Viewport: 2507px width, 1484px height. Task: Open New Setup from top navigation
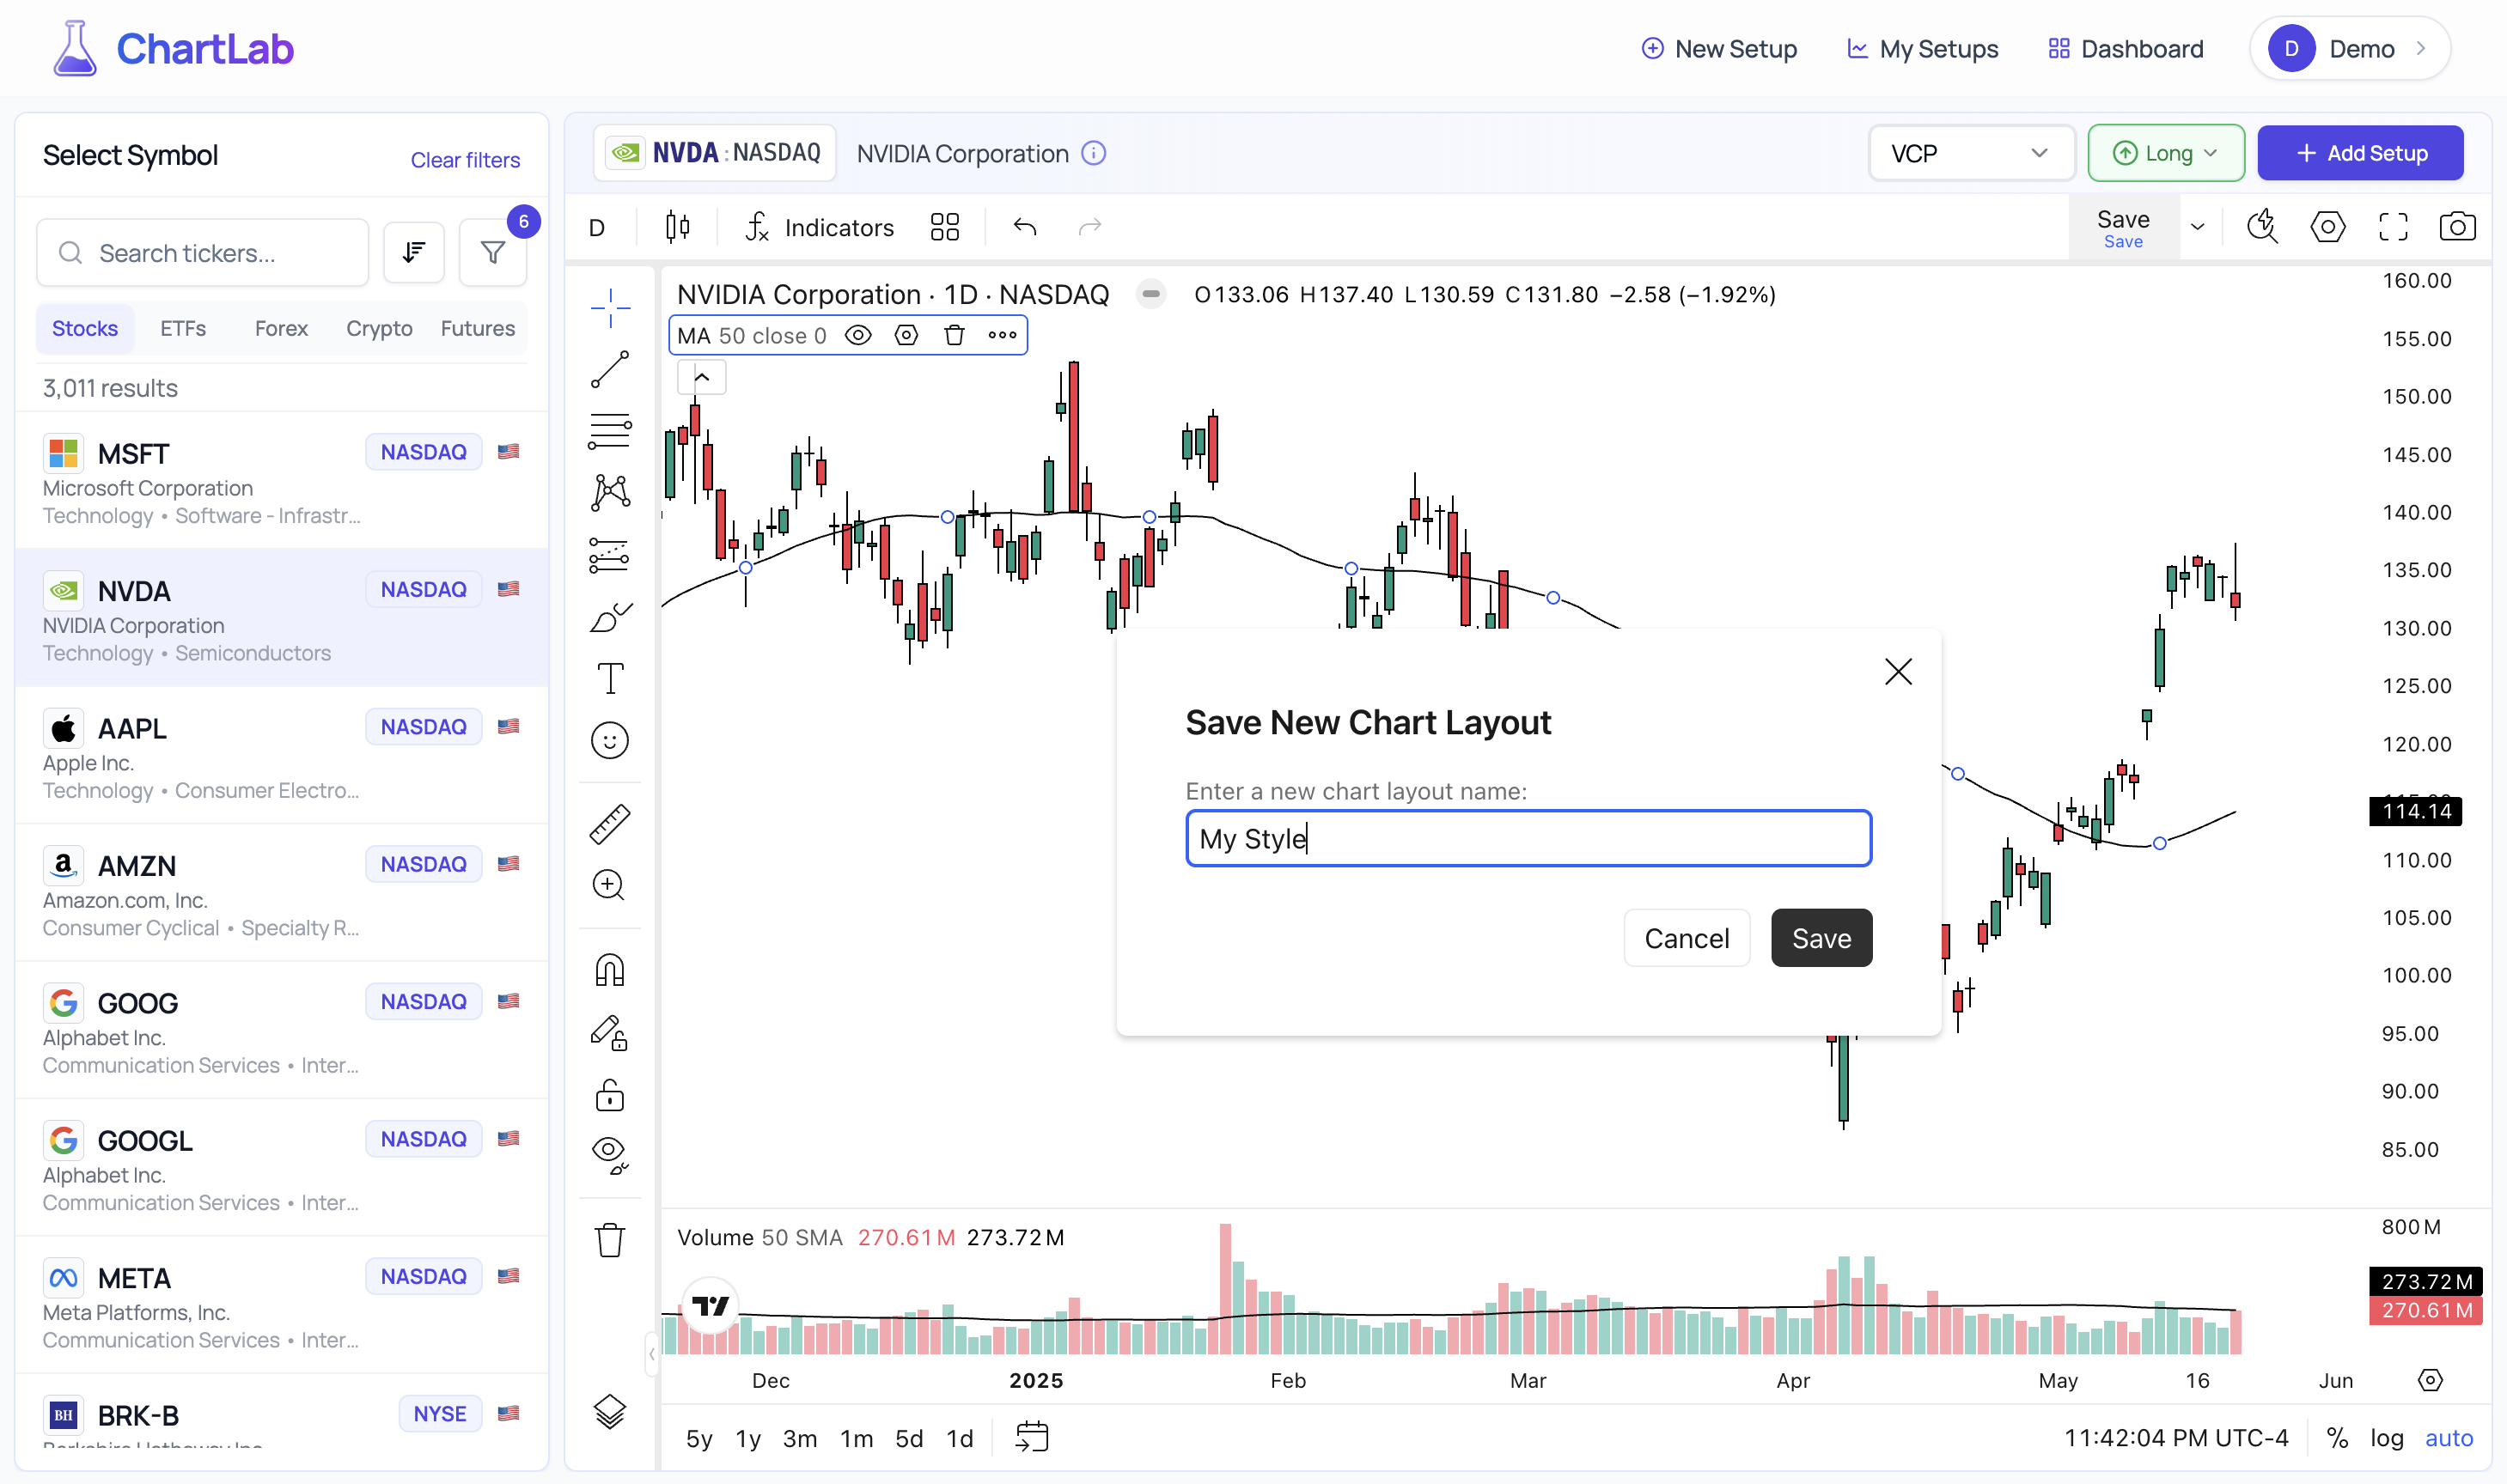(1718, 49)
